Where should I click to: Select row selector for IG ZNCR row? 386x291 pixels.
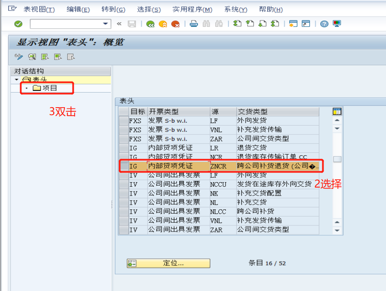124,166
